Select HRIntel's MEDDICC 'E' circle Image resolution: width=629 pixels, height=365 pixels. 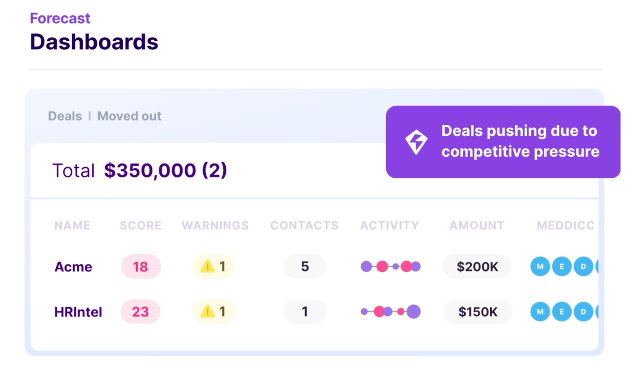coord(562,312)
